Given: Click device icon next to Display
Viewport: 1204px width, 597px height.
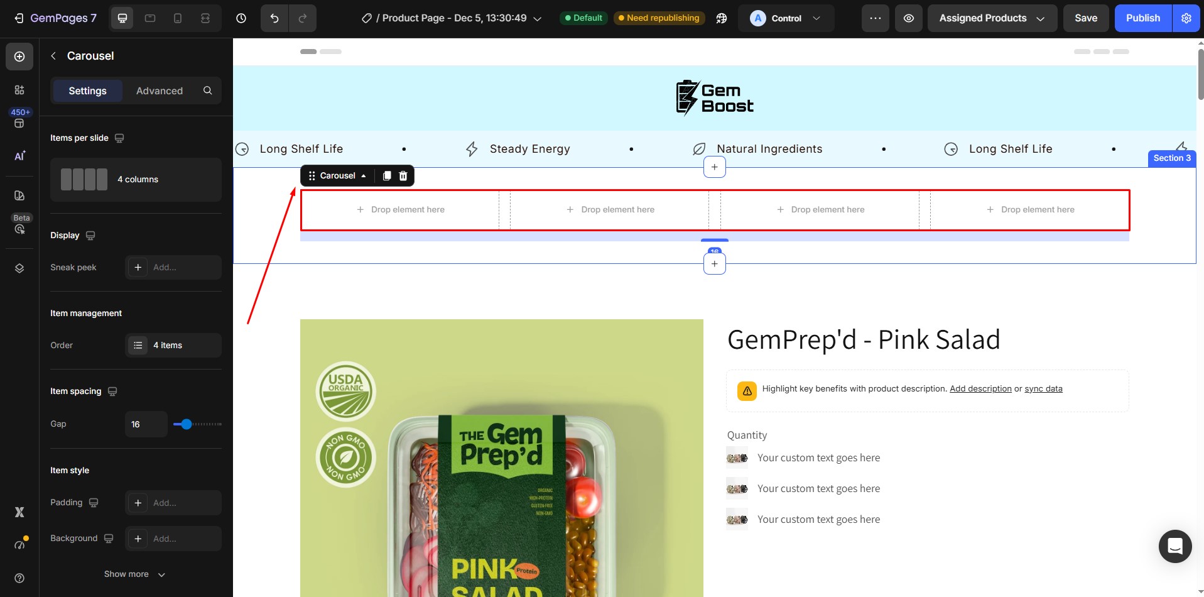Looking at the screenshot, I should tap(90, 236).
